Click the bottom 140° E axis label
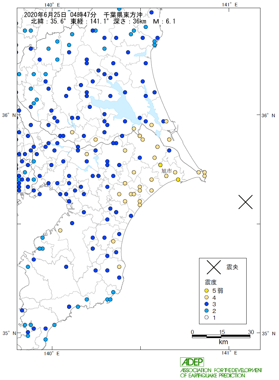The height and width of the screenshot is (380, 279). pos(52,354)
